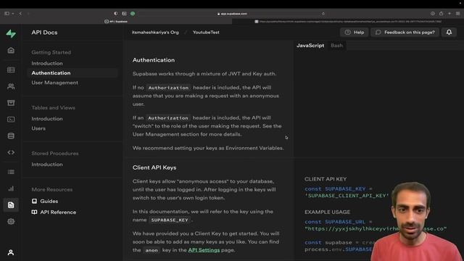Click Feedback on this page button
The height and width of the screenshot is (261, 464).
[x=405, y=32]
